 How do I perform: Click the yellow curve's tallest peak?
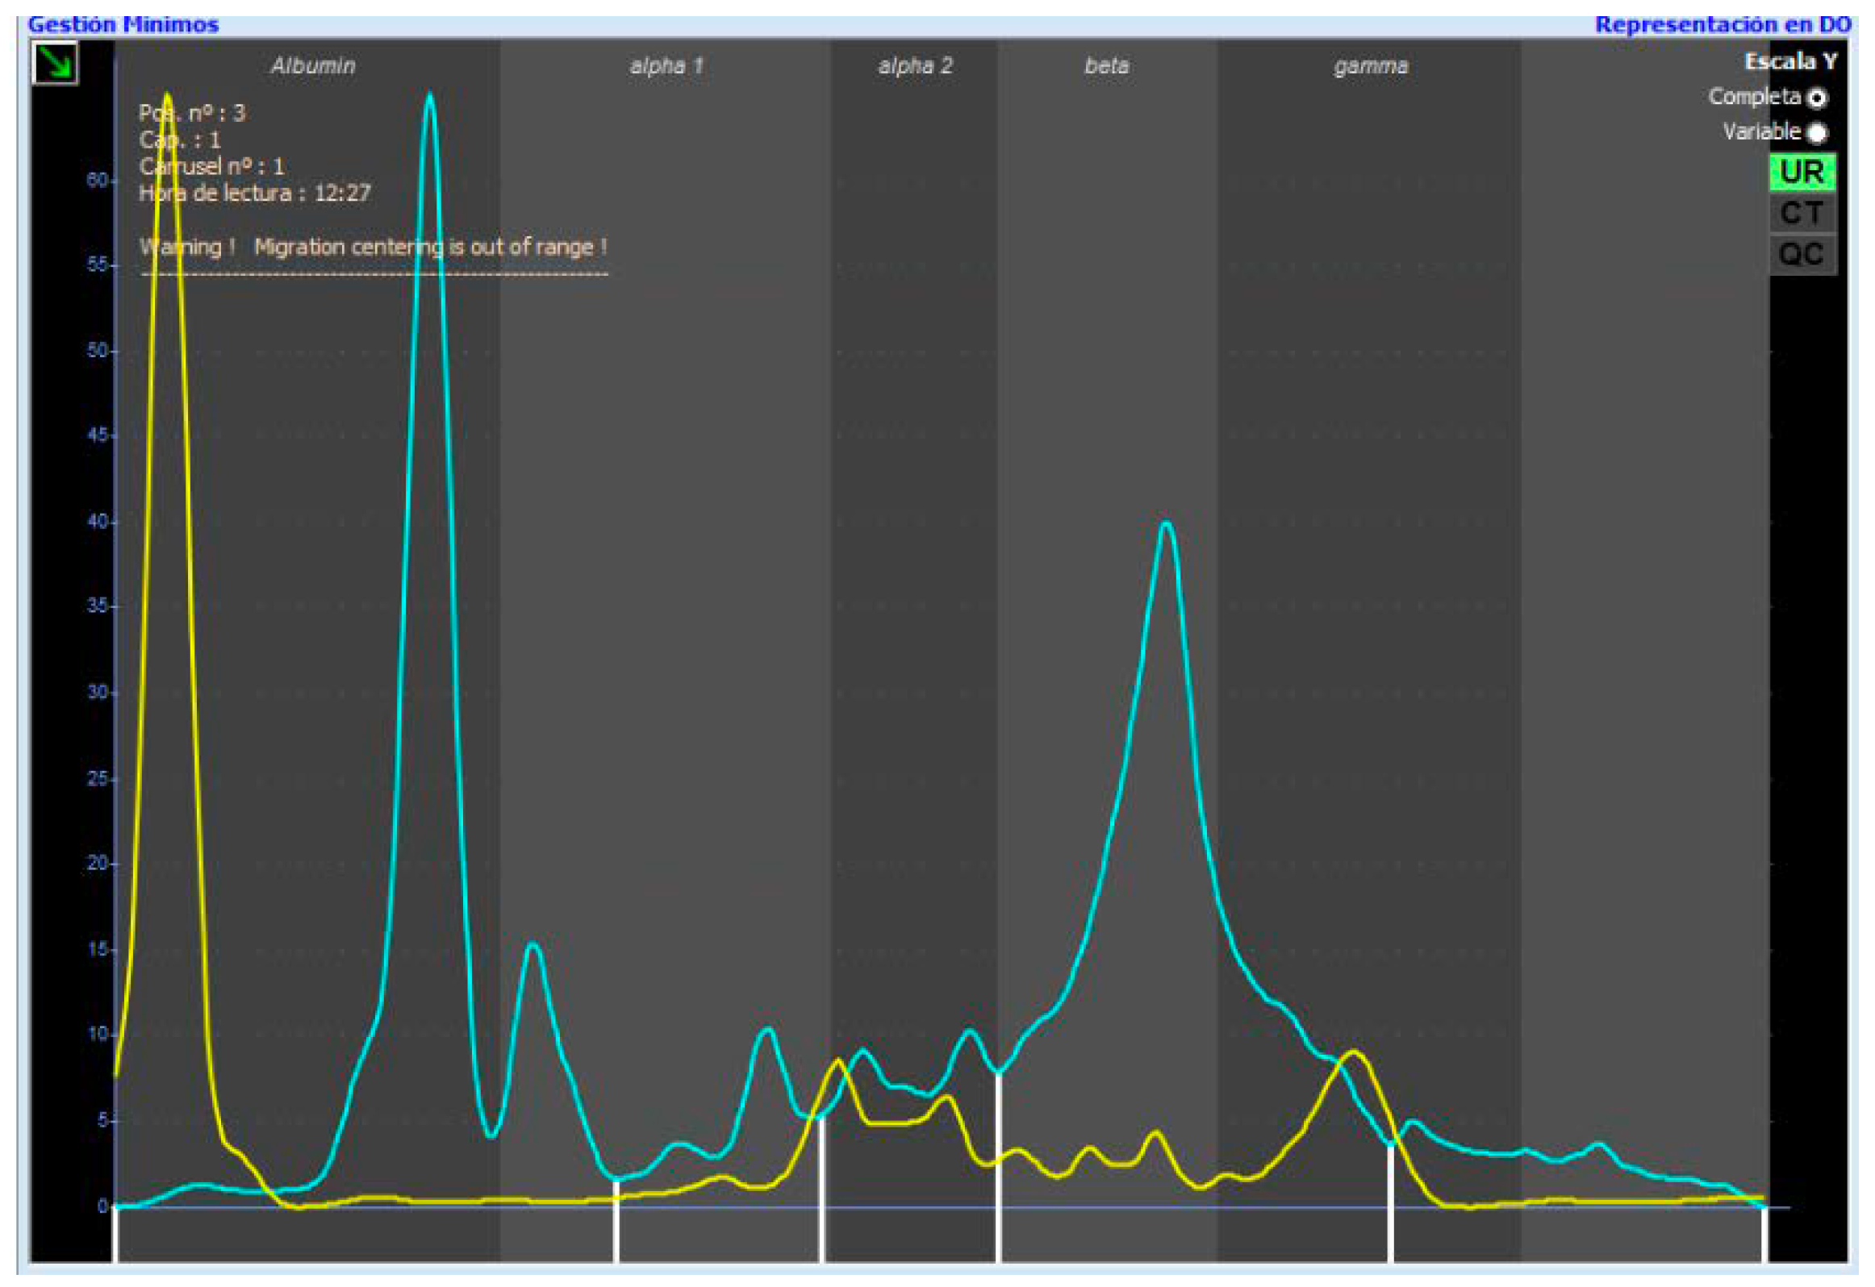[x=167, y=97]
